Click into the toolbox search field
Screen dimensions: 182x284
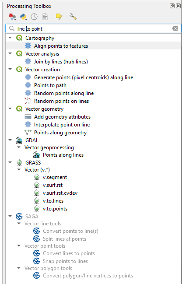coord(93,28)
